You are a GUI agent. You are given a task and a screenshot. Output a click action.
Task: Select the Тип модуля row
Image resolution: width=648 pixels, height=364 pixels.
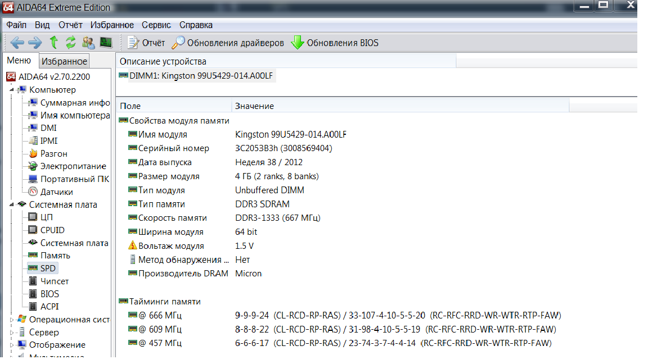[216, 190]
